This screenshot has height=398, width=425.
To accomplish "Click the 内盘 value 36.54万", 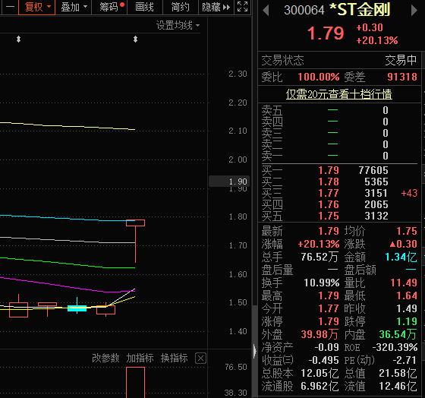I will [398, 334].
